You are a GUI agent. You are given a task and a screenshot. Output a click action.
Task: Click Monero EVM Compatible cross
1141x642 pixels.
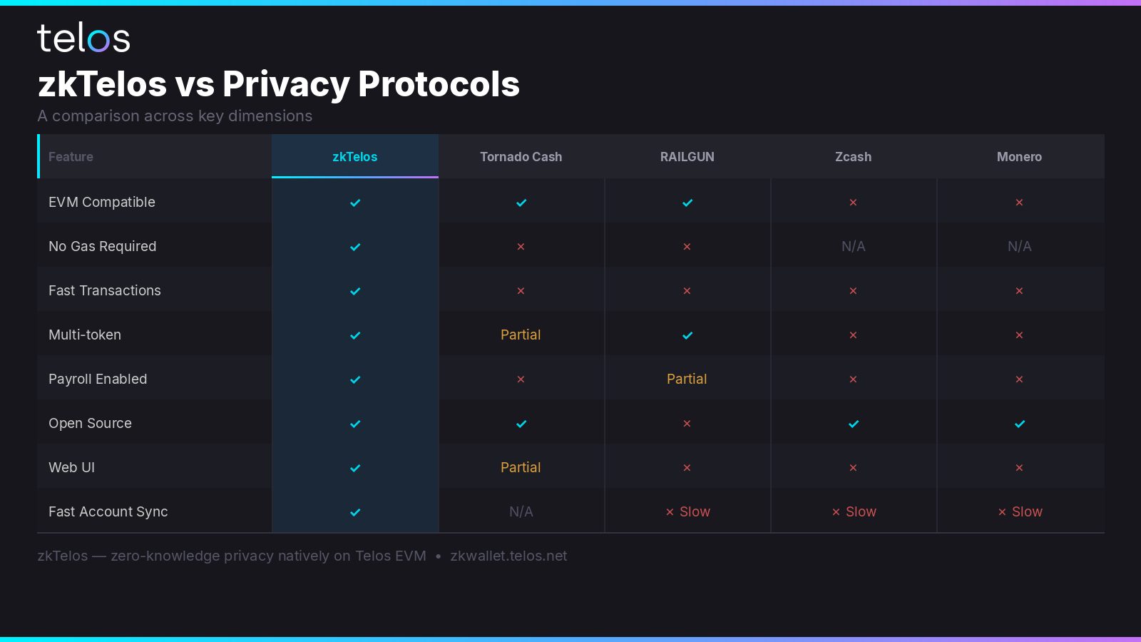1019,203
